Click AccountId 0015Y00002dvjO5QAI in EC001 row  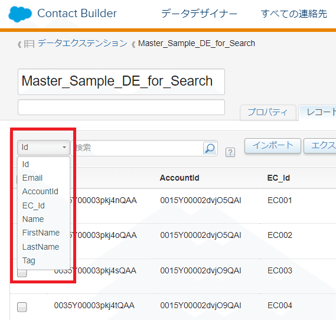(201, 201)
